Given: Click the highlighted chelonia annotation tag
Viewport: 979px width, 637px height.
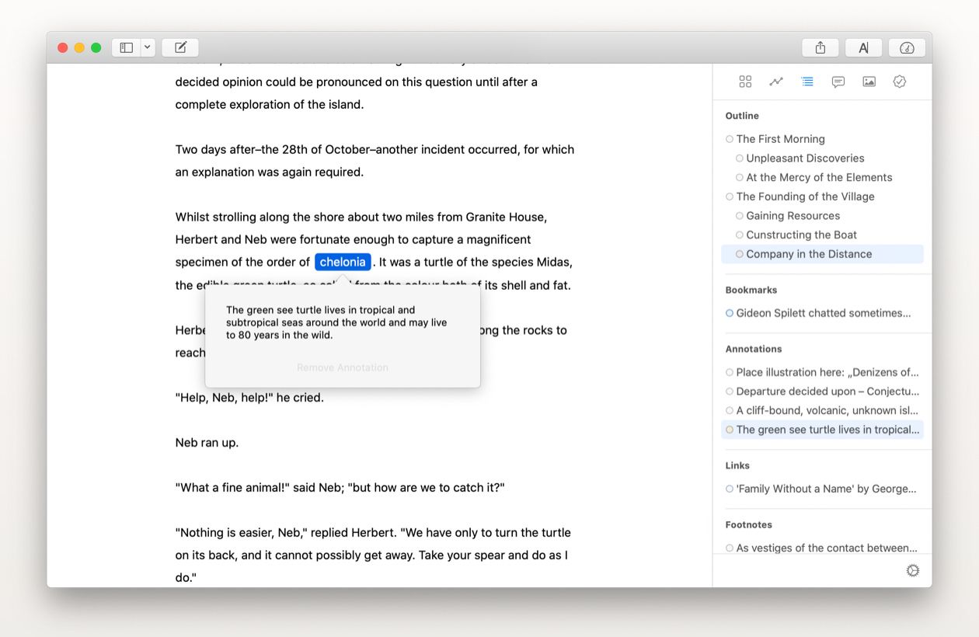Looking at the screenshot, I should [343, 262].
